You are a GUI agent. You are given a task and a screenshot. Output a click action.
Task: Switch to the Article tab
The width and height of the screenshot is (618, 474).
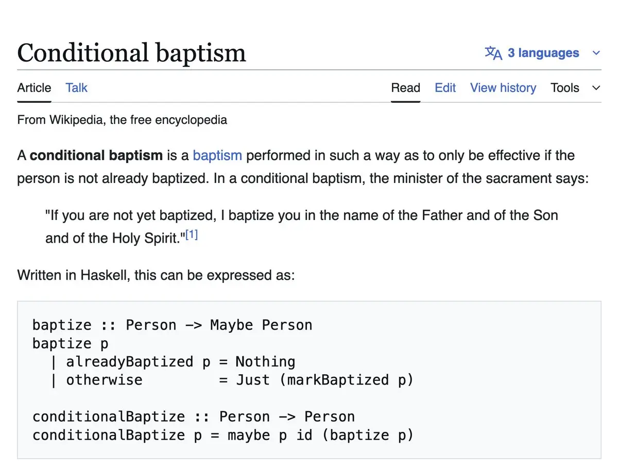pyautogui.click(x=34, y=88)
